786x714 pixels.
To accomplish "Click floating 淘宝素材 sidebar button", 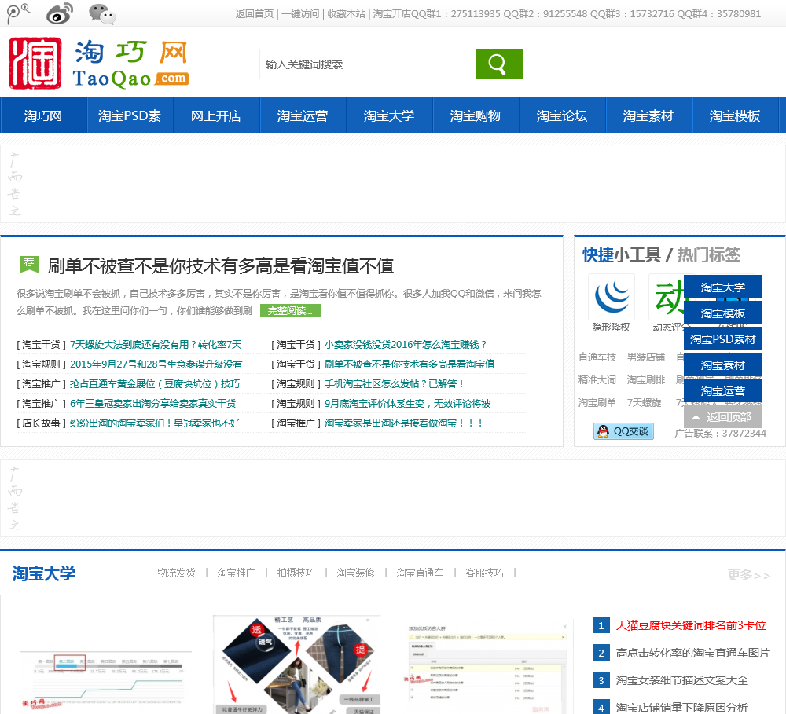I will coord(723,365).
